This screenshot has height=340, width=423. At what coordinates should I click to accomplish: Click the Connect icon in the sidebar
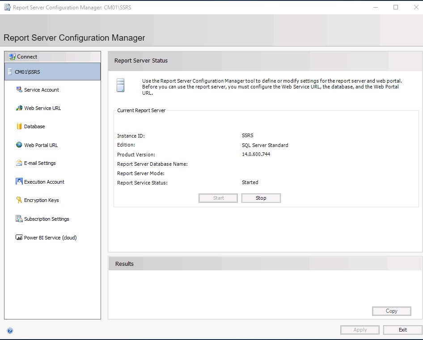click(x=12, y=57)
